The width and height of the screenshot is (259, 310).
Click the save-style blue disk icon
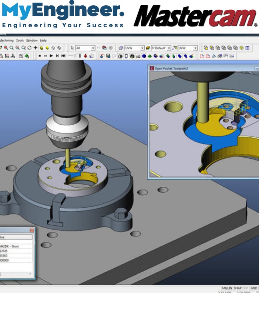(108, 56)
